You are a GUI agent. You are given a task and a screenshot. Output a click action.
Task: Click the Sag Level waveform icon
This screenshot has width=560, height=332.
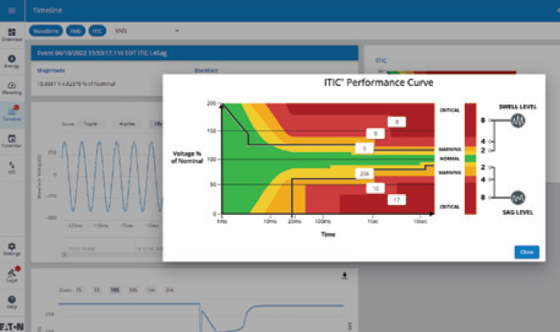coord(517,197)
